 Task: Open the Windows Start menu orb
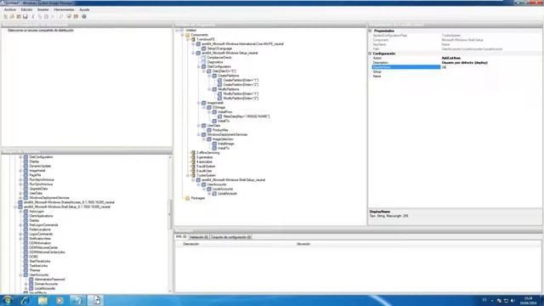point(8,300)
